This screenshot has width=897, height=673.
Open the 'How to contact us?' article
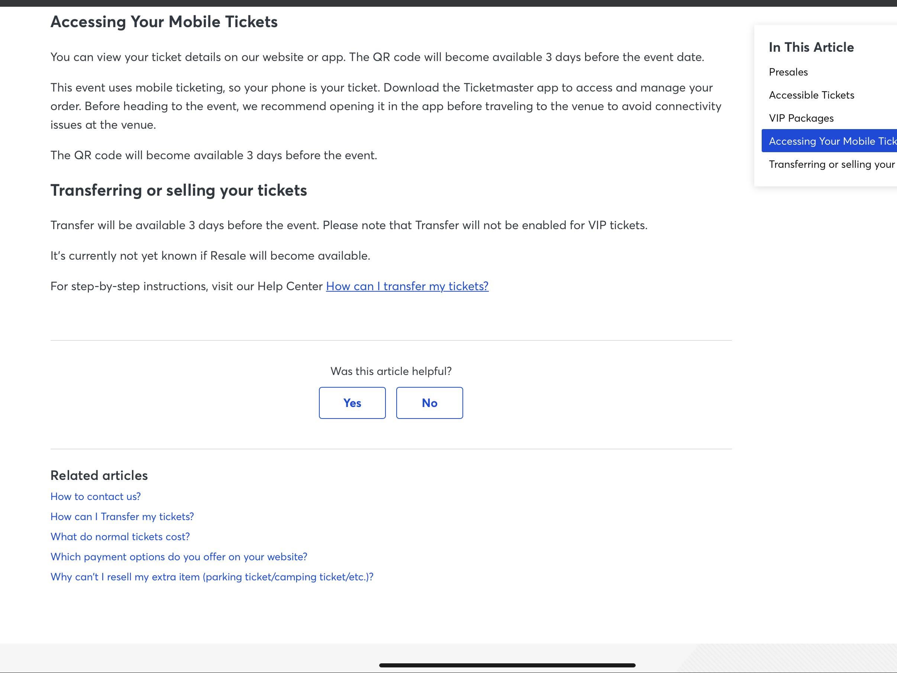coord(95,496)
